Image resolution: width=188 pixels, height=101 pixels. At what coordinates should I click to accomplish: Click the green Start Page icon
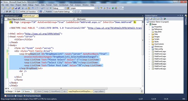(113, 8)
